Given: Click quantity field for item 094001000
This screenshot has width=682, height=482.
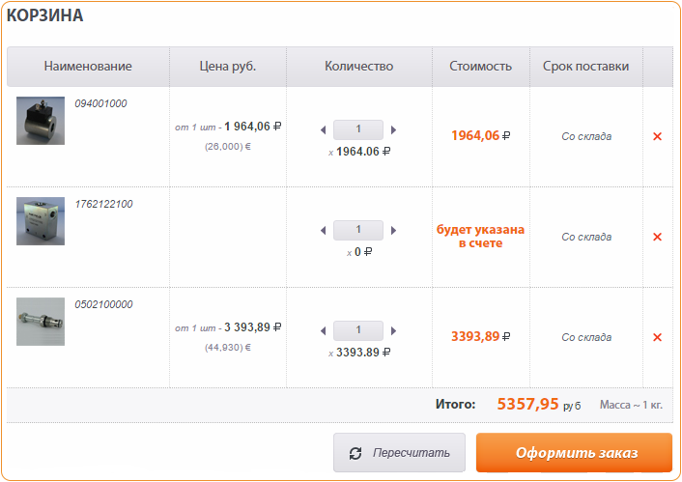Looking at the screenshot, I should tap(358, 129).
